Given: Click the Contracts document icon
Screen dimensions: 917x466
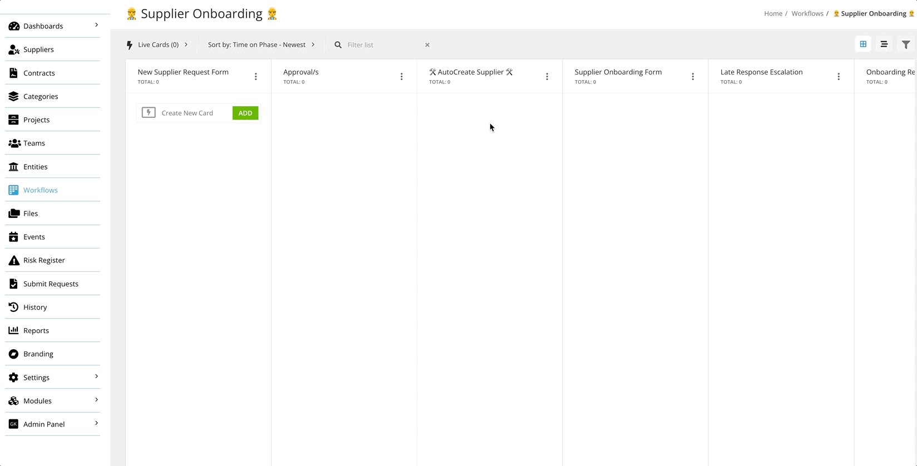Looking at the screenshot, I should click(x=14, y=73).
